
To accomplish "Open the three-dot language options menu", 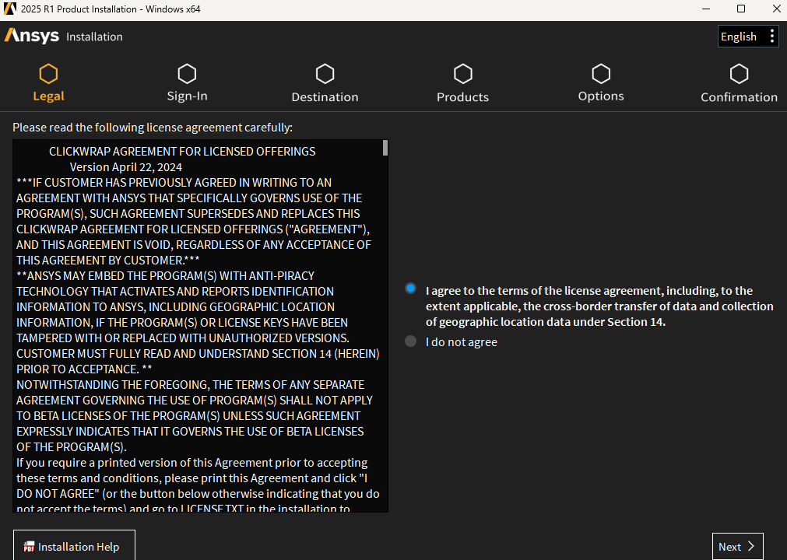I will pos(772,36).
